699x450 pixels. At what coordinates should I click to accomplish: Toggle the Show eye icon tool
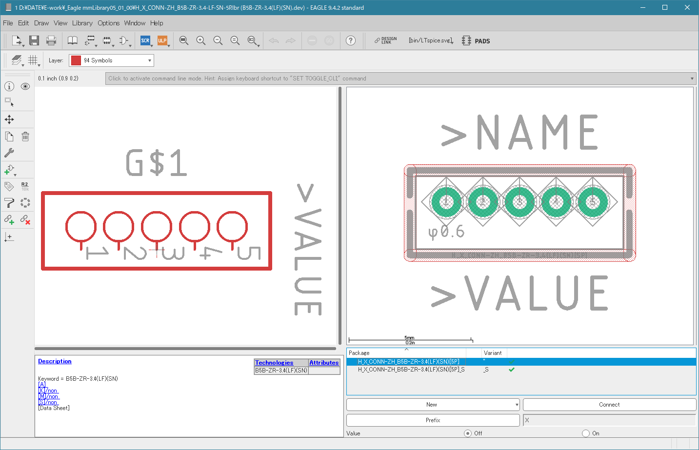(x=25, y=86)
